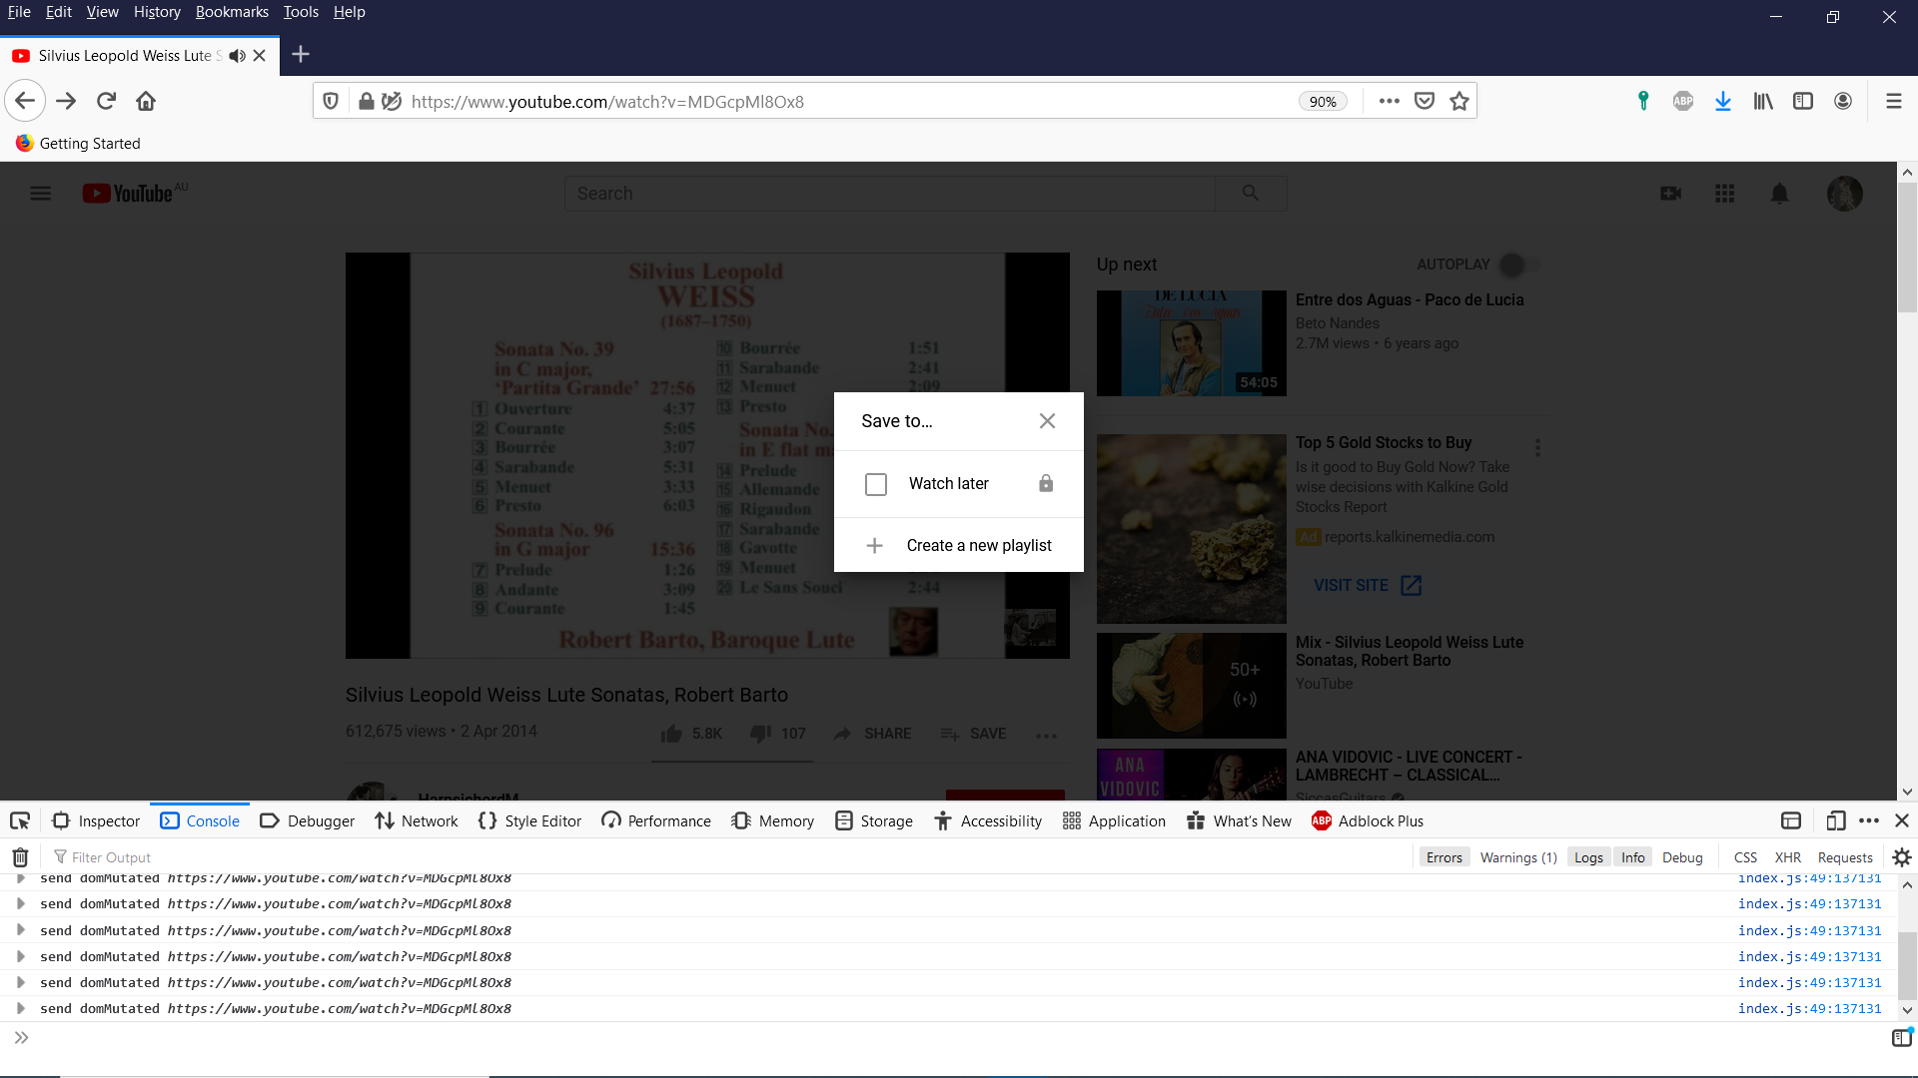This screenshot has height=1078, width=1918.
Task: Expand the fourth send domMutated log entry
Action: coord(20,956)
